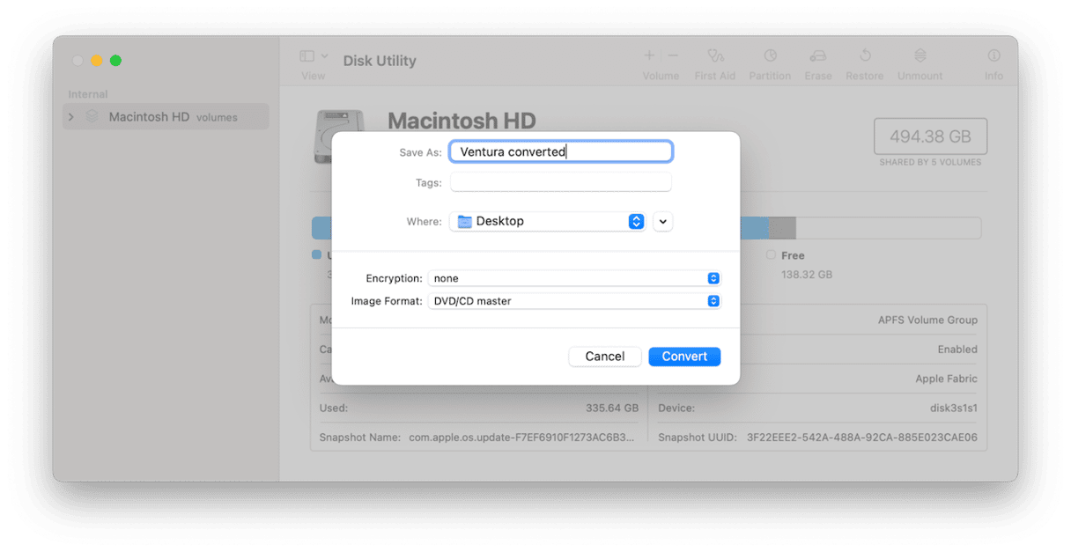Click the sidebar stack icon beside Macintosh HD

coord(92,117)
